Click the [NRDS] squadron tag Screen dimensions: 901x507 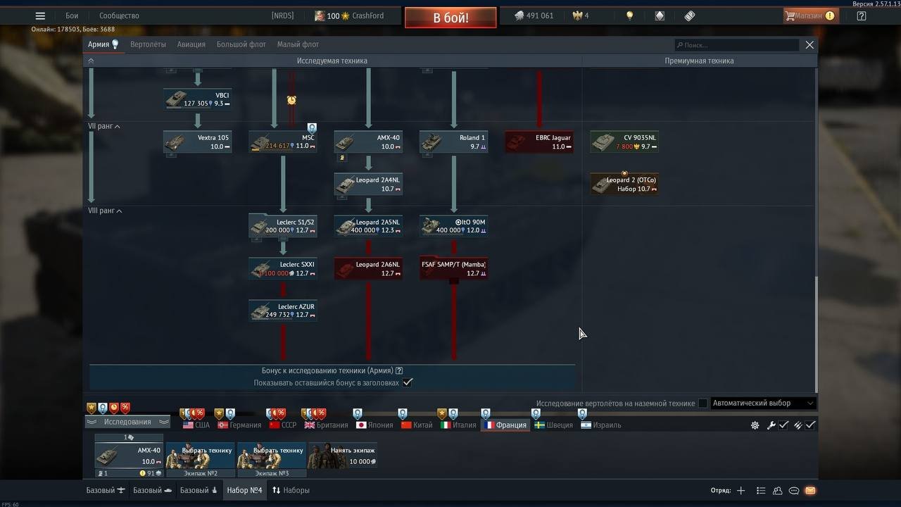(283, 15)
